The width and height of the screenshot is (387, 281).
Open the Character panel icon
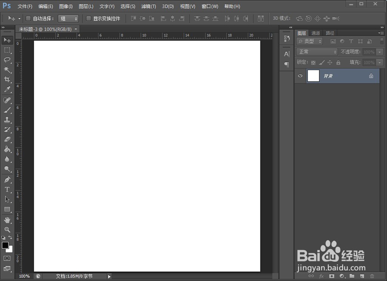point(286,54)
